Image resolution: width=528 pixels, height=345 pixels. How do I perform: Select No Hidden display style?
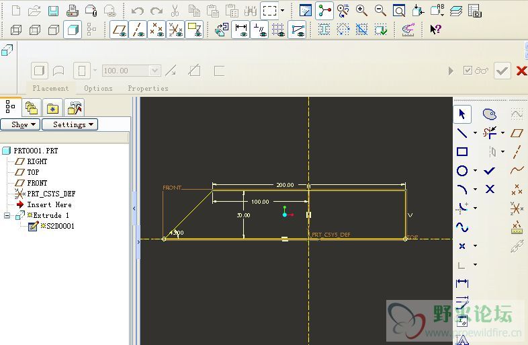pos(54,30)
